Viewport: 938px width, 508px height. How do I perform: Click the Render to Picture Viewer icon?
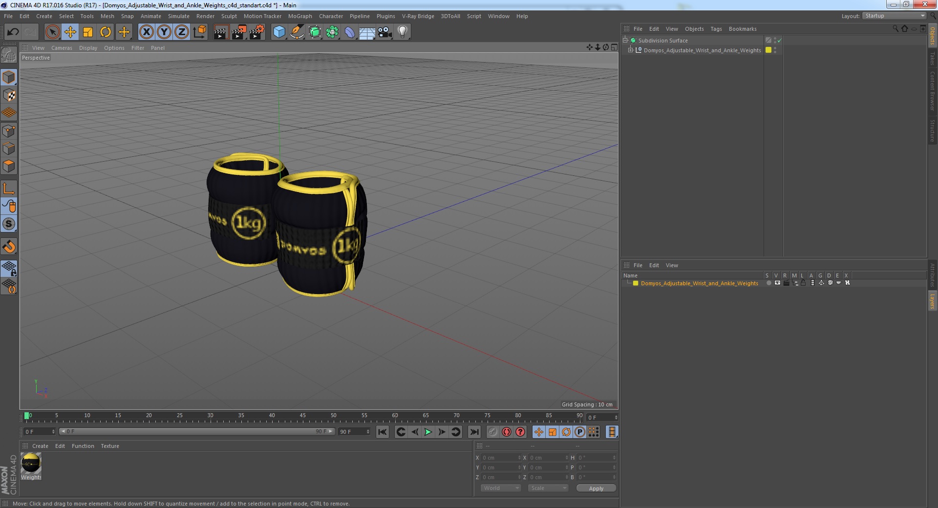coord(239,32)
